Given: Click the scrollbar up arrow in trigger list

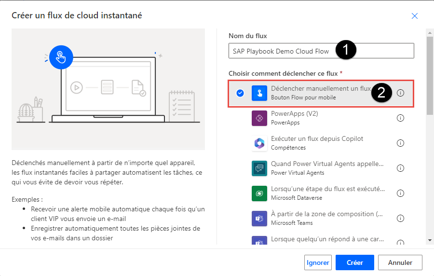Looking at the screenshot, I should pyautogui.click(x=430, y=33).
